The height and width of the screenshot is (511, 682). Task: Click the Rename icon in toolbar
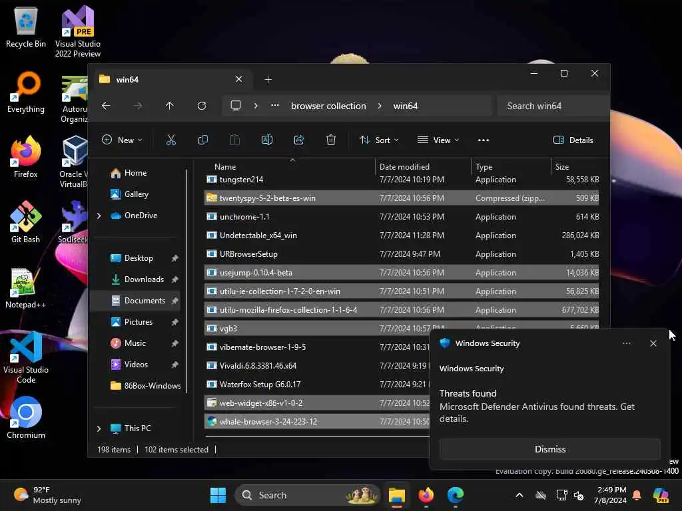point(266,140)
